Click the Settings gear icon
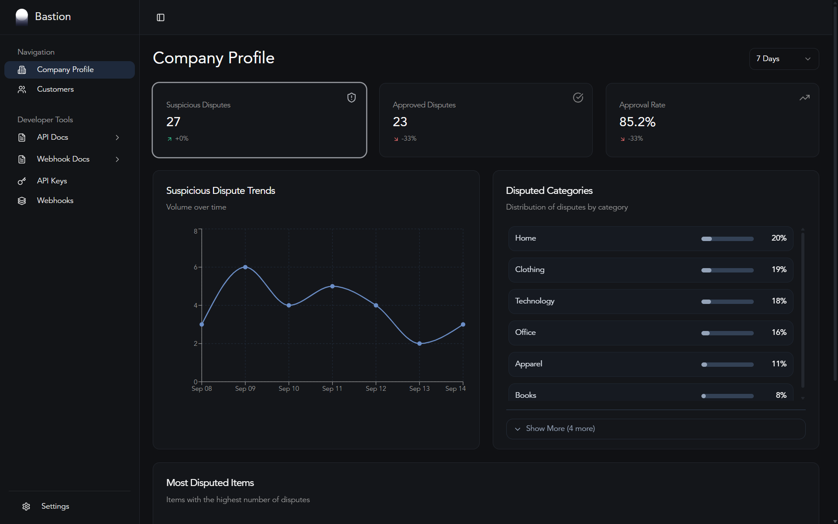This screenshot has height=524, width=838. [26, 506]
